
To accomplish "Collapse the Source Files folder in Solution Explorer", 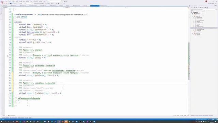I will pos(193,33).
